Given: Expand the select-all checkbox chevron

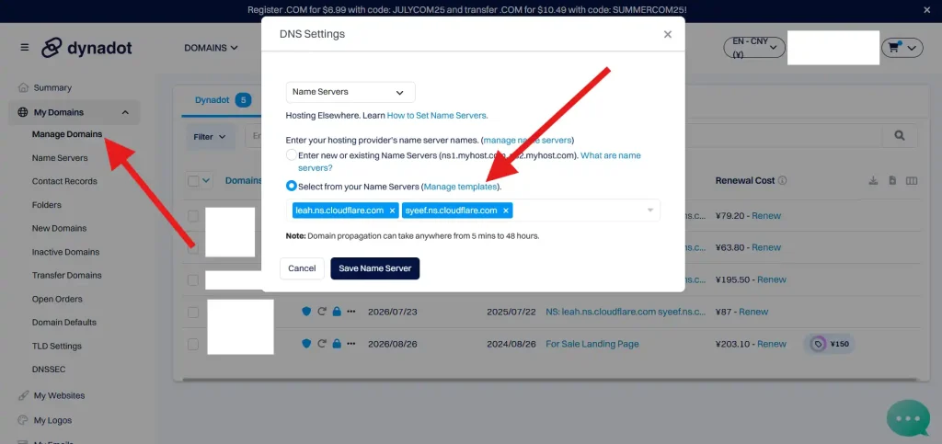Looking at the screenshot, I should [207, 180].
